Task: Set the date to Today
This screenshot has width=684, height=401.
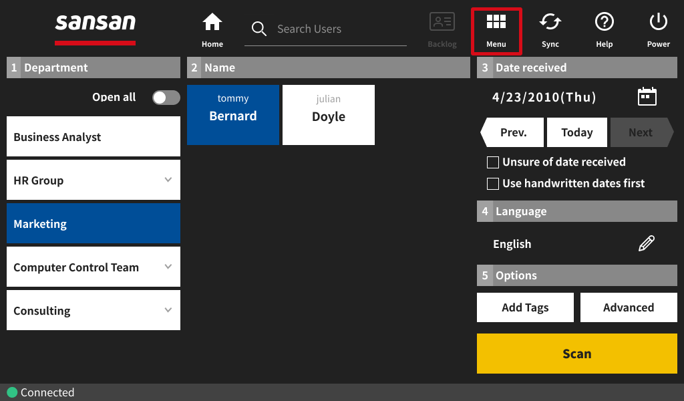Action: (576, 132)
